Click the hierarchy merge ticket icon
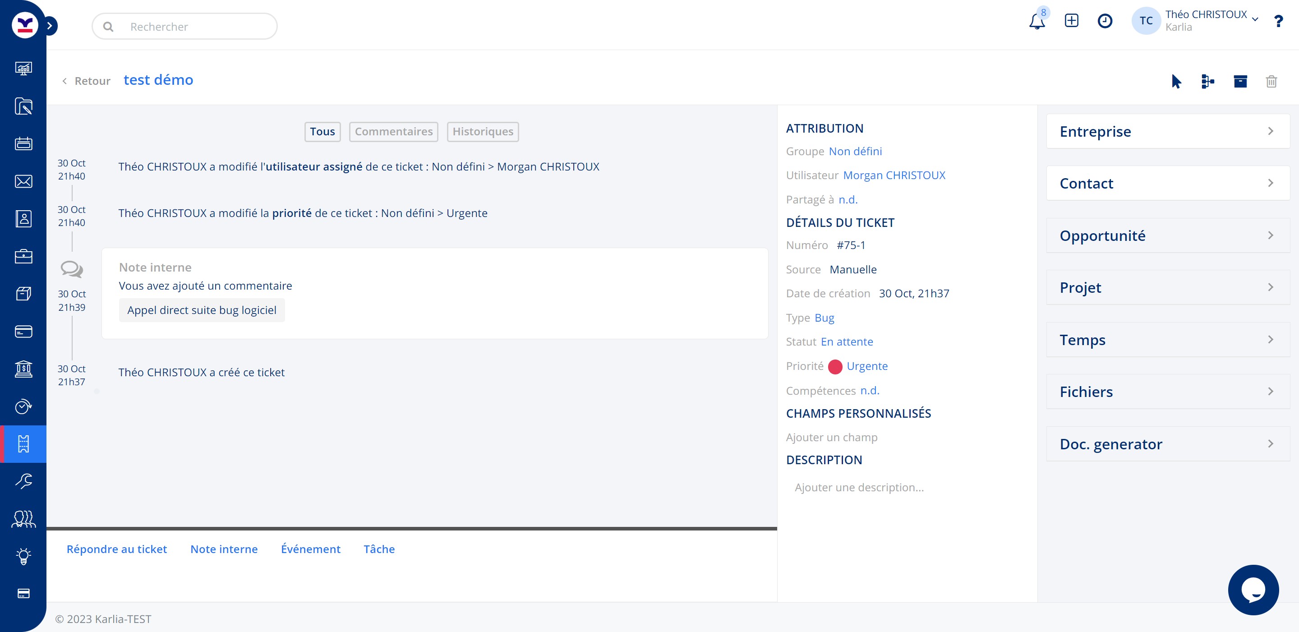This screenshot has height=632, width=1299. pos(1207,81)
